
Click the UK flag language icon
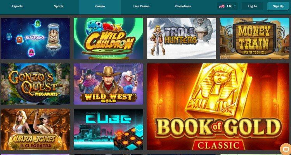point(222,6)
